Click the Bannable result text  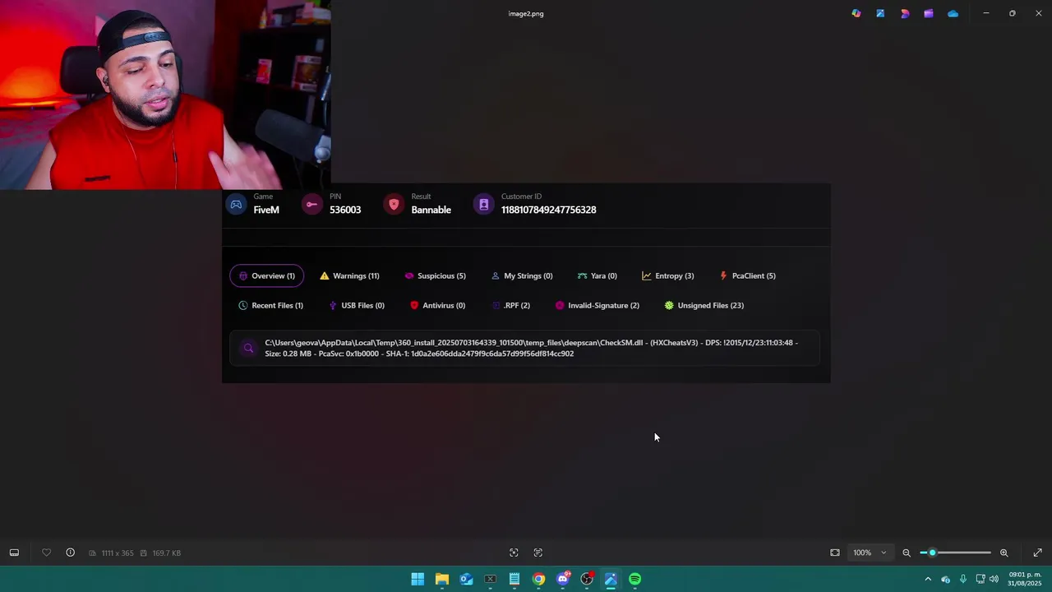(x=431, y=210)
